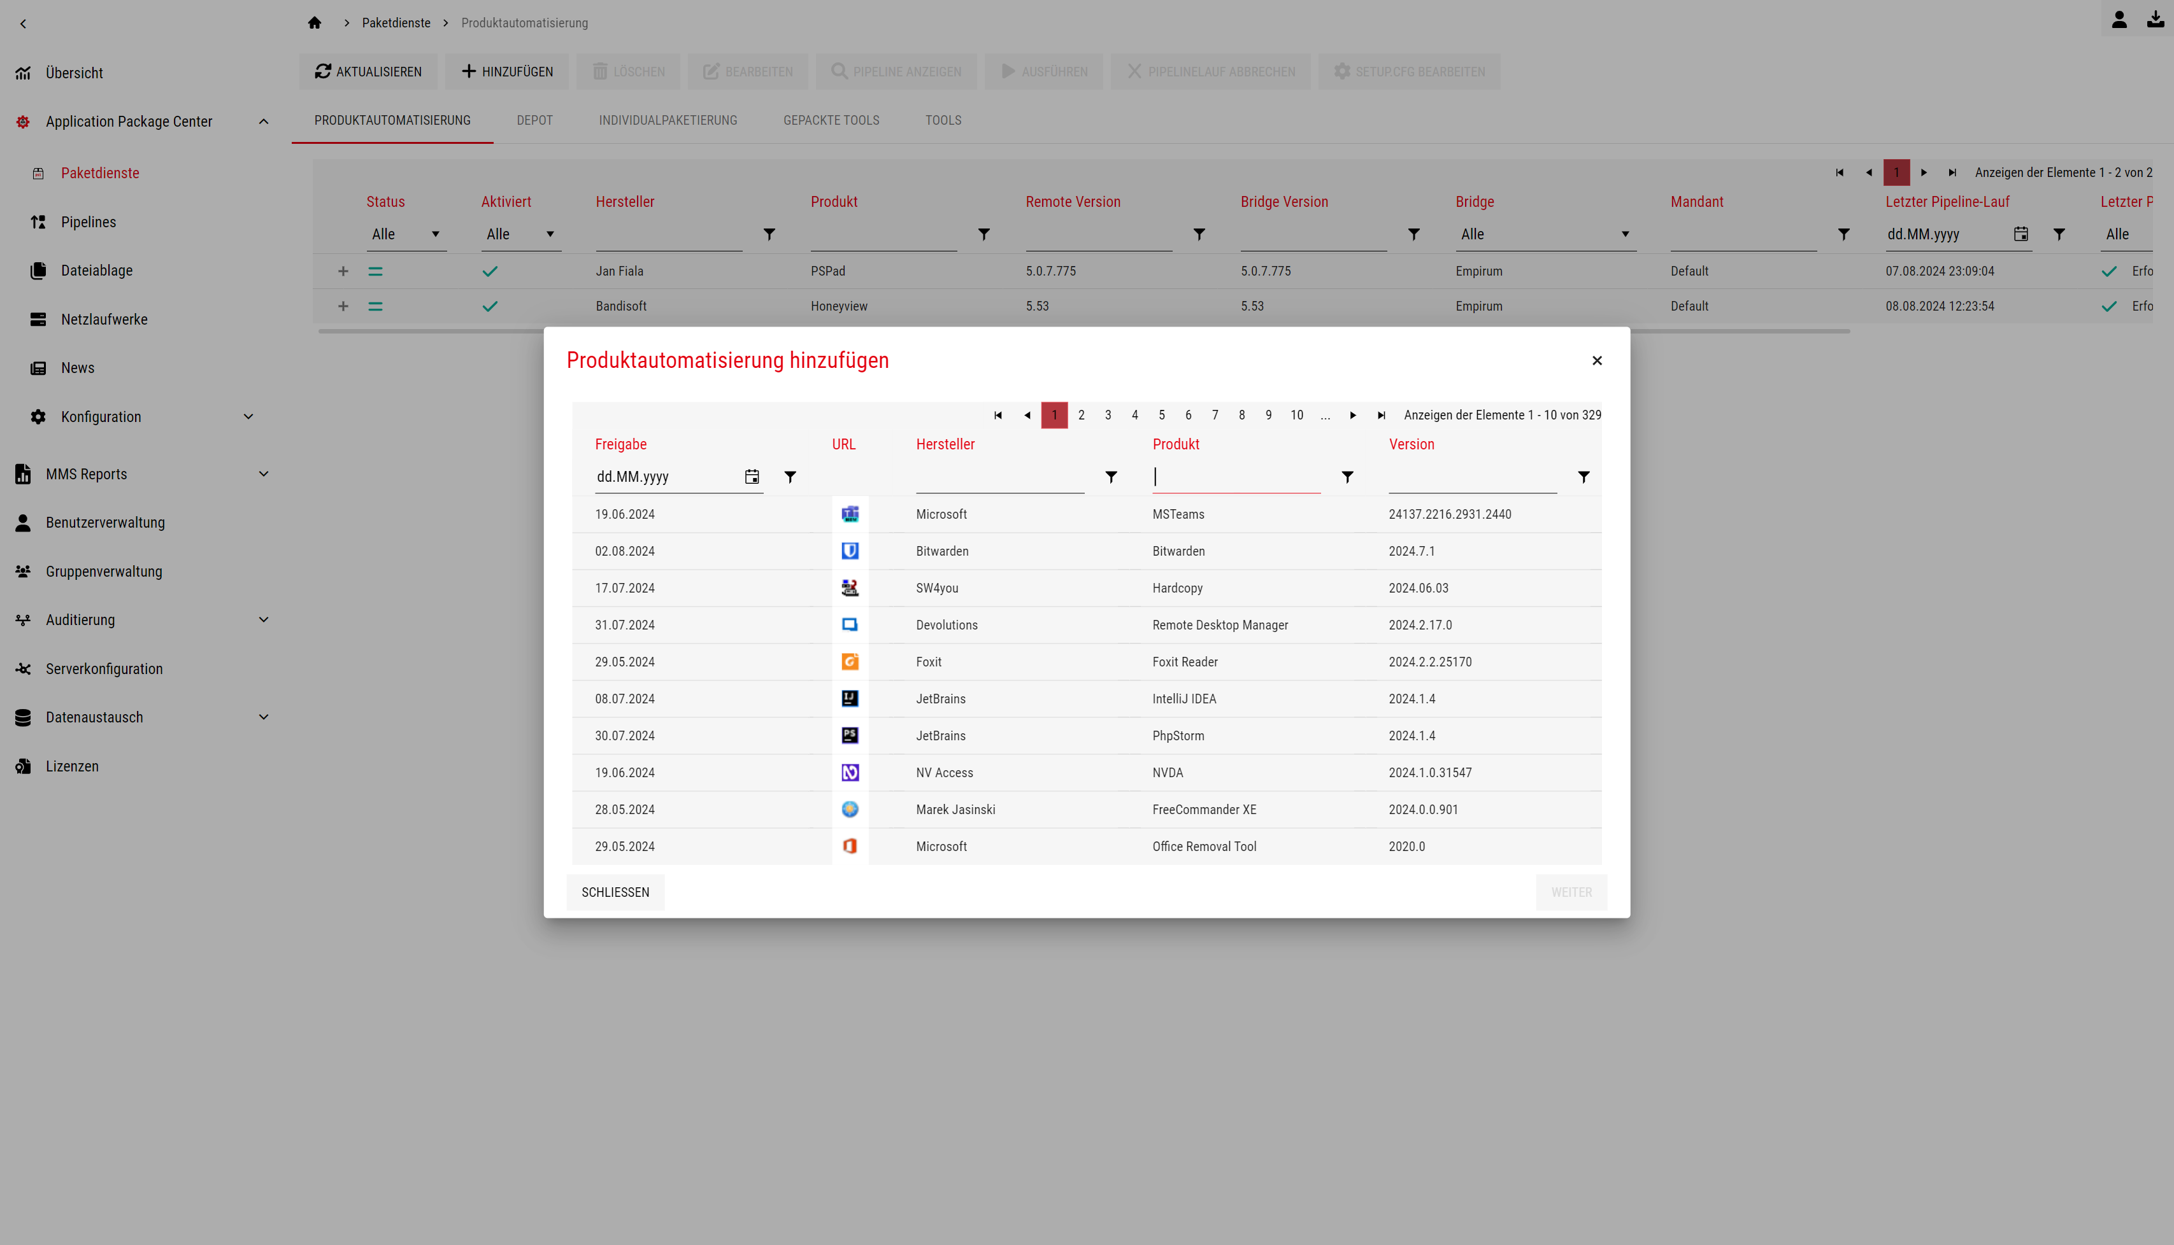Switch to the Tools tab
Screen dimensions: 2174x1245
(943, 120)
